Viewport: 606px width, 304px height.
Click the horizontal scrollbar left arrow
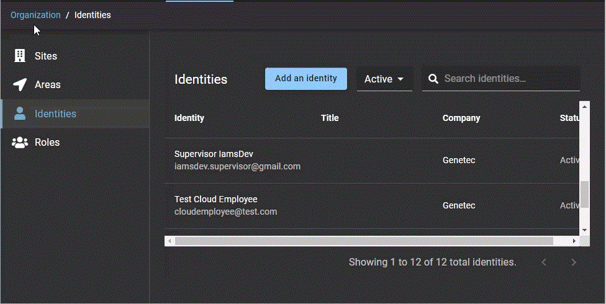pos(170,241)
